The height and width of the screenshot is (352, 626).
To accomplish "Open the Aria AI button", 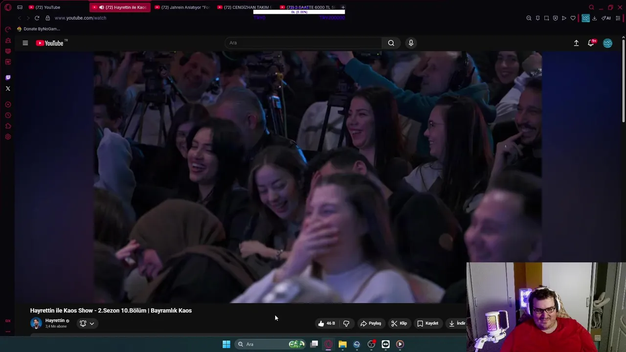I will 606,18.
